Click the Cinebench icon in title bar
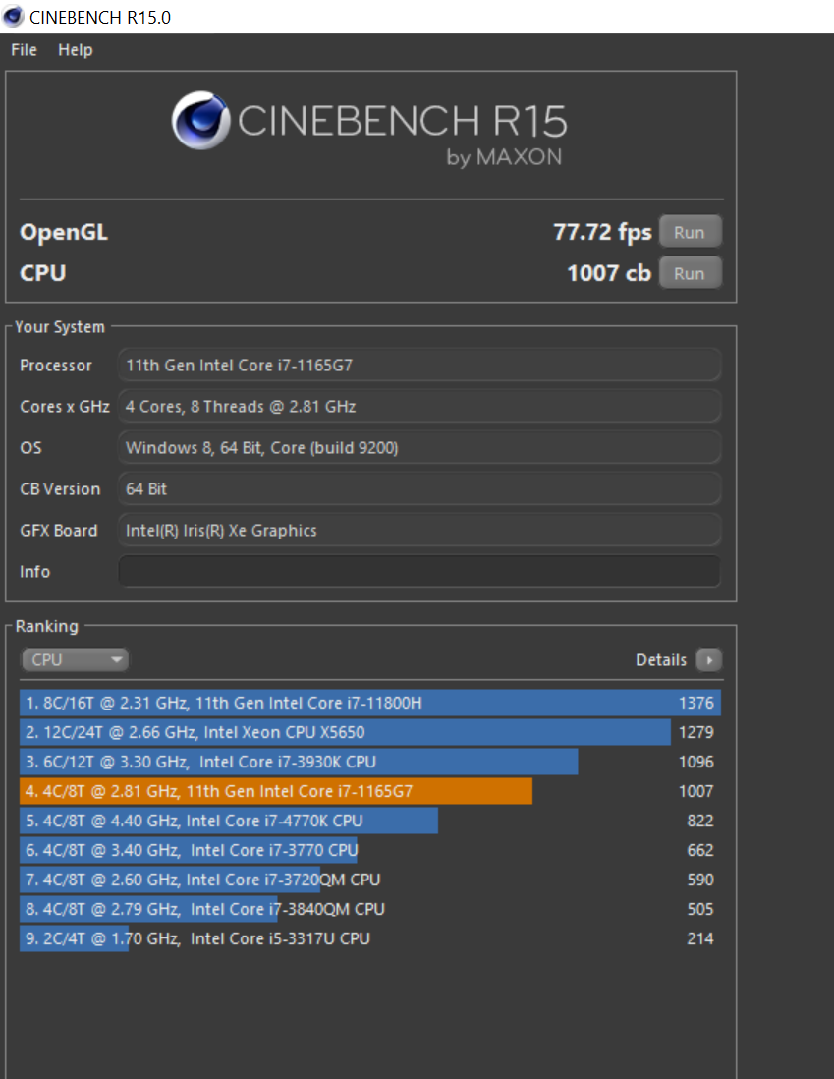This screenshot has height=1079, width=834. (13, 17)
